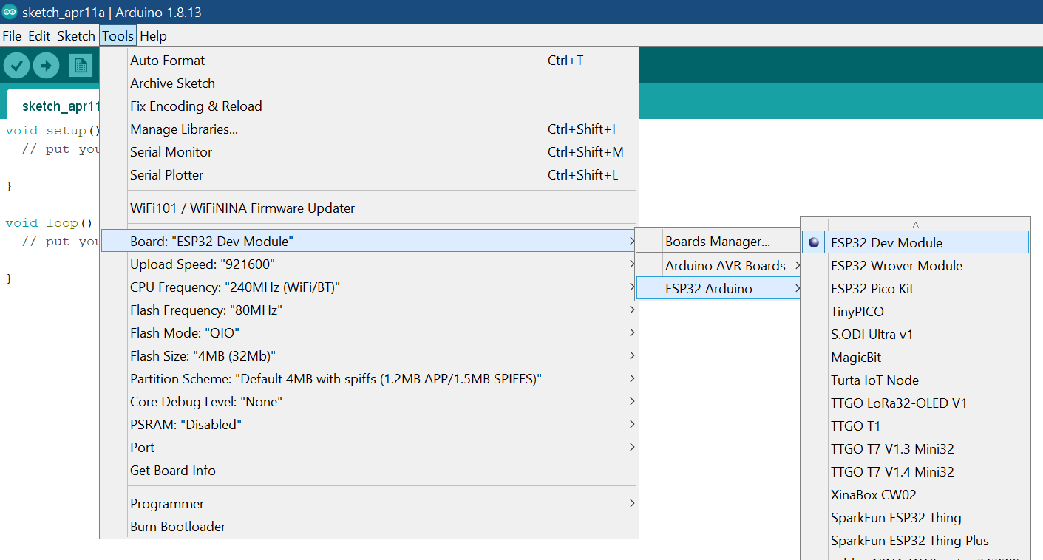Open the Help menu
Viewport: 1043px width, 560px height.
coord(153,35)
